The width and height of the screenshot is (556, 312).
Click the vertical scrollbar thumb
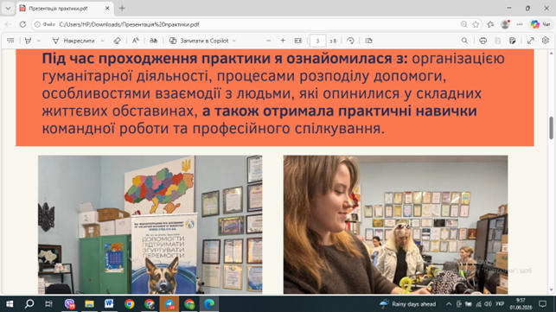552,128
